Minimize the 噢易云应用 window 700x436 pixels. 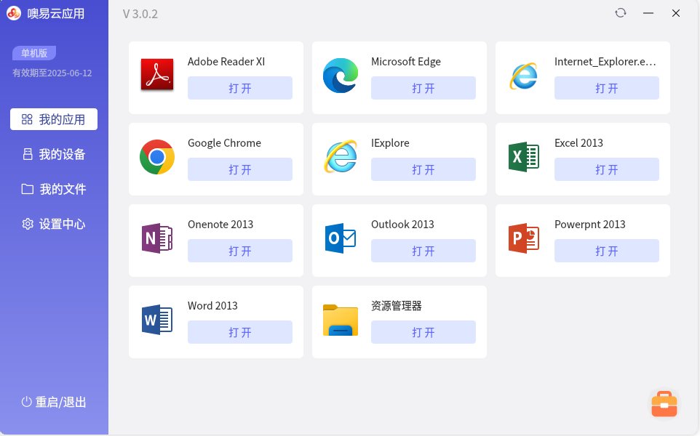pos(648,13)
